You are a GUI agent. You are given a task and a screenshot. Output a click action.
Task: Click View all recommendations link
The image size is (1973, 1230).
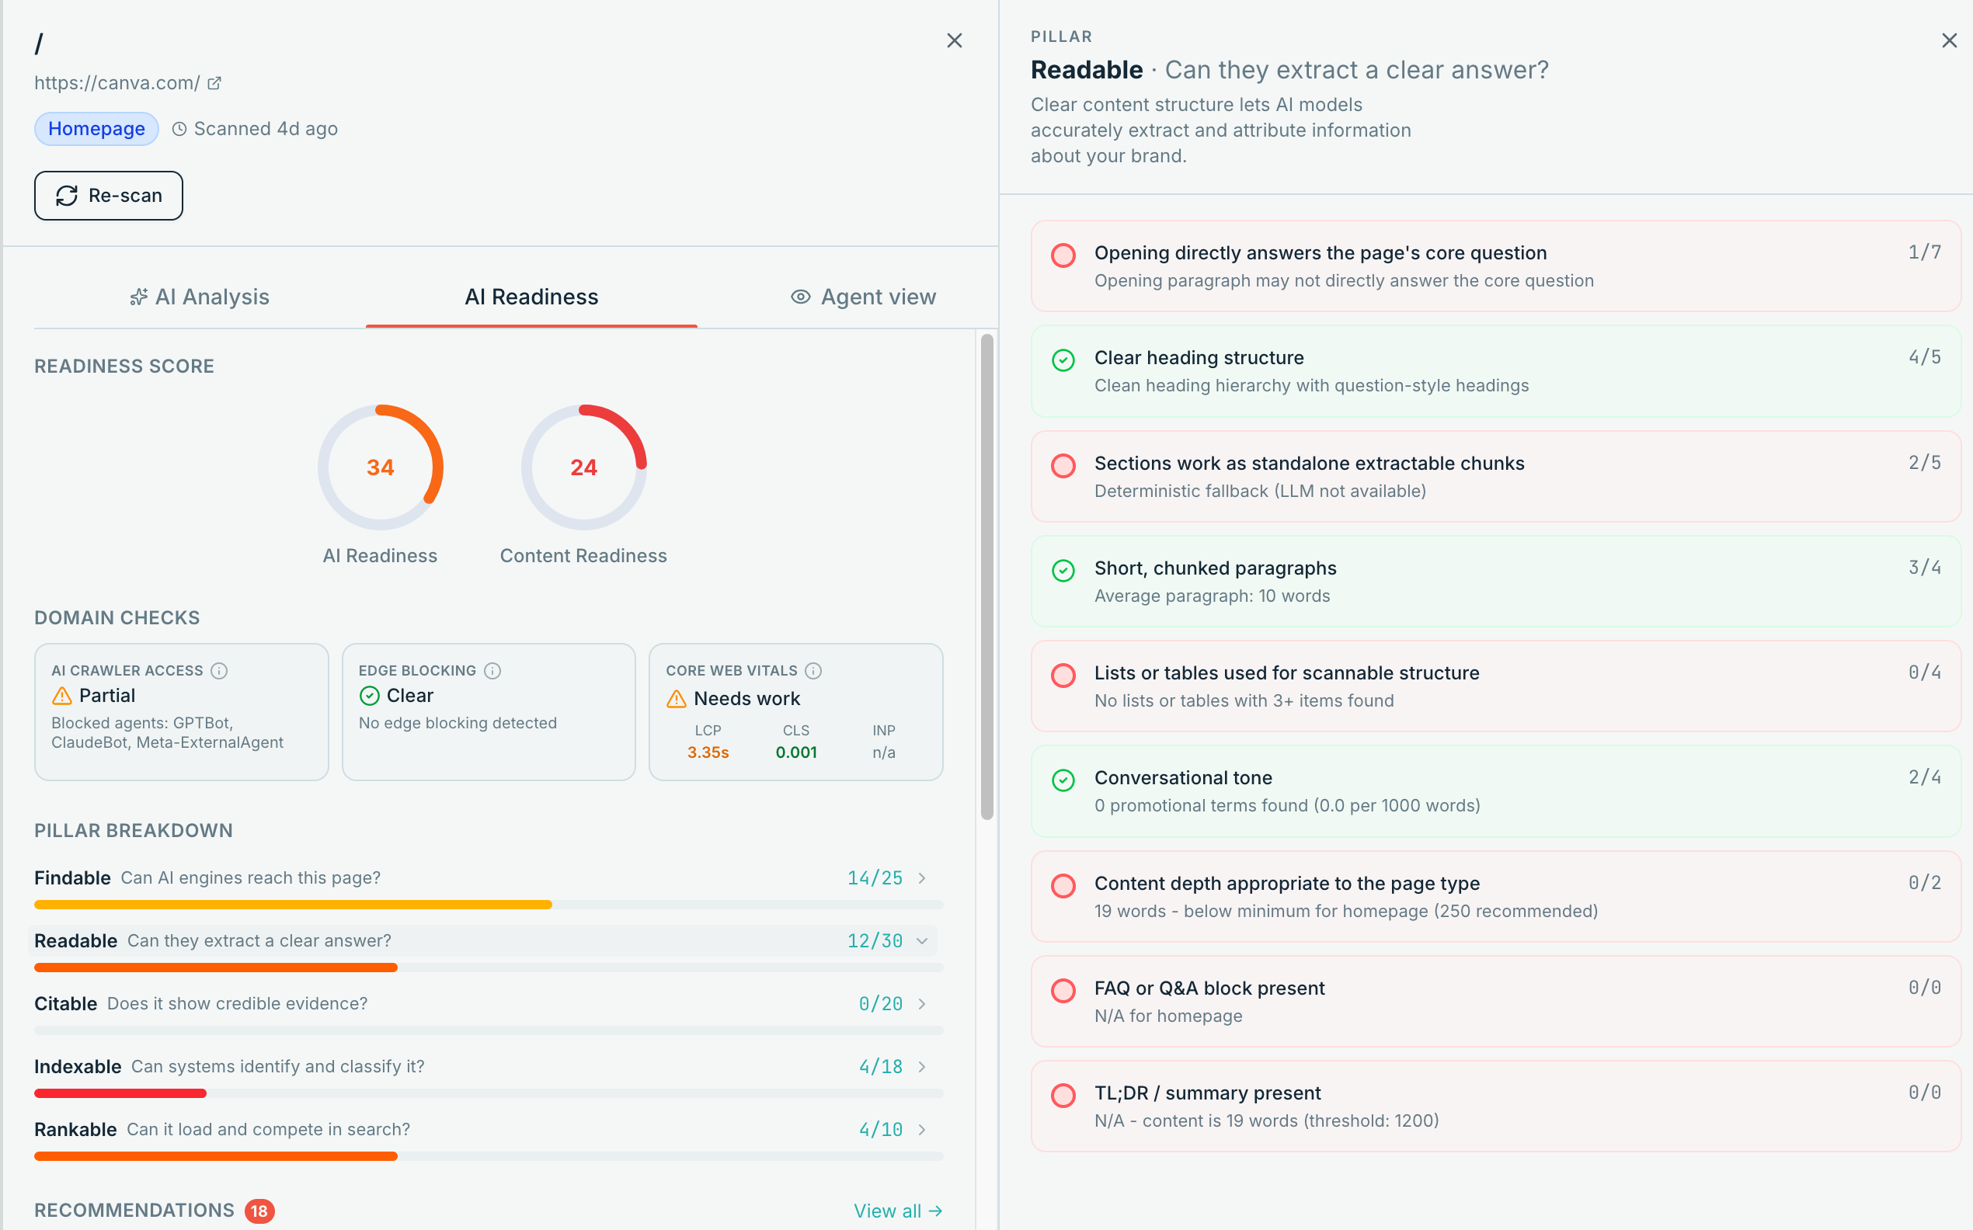(x=897, y=1211)
